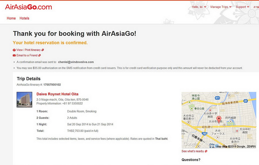Screen dimensions: 259x165
Task: Open the Hello, lei account dropdown
Action: [199, 7]
